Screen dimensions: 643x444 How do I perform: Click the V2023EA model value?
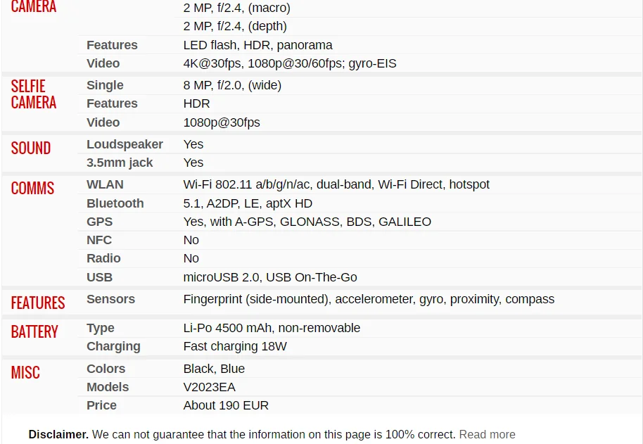(209, 387)
